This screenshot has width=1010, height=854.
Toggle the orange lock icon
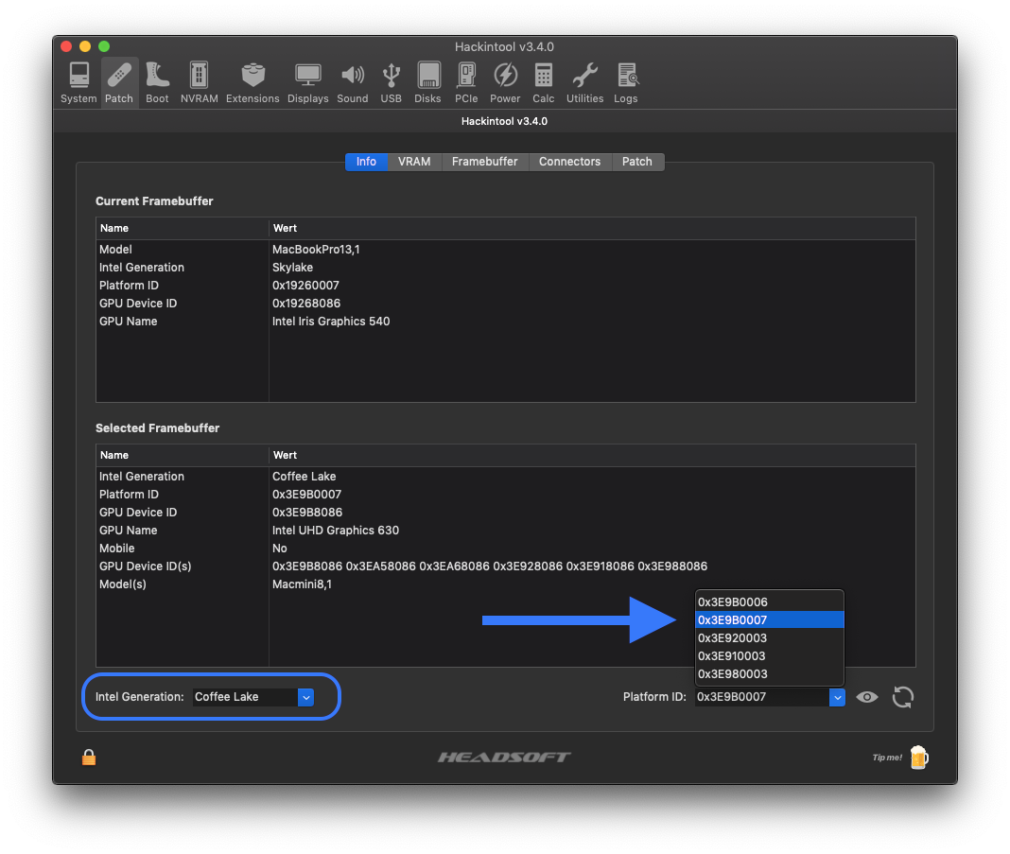click(89, 757)
